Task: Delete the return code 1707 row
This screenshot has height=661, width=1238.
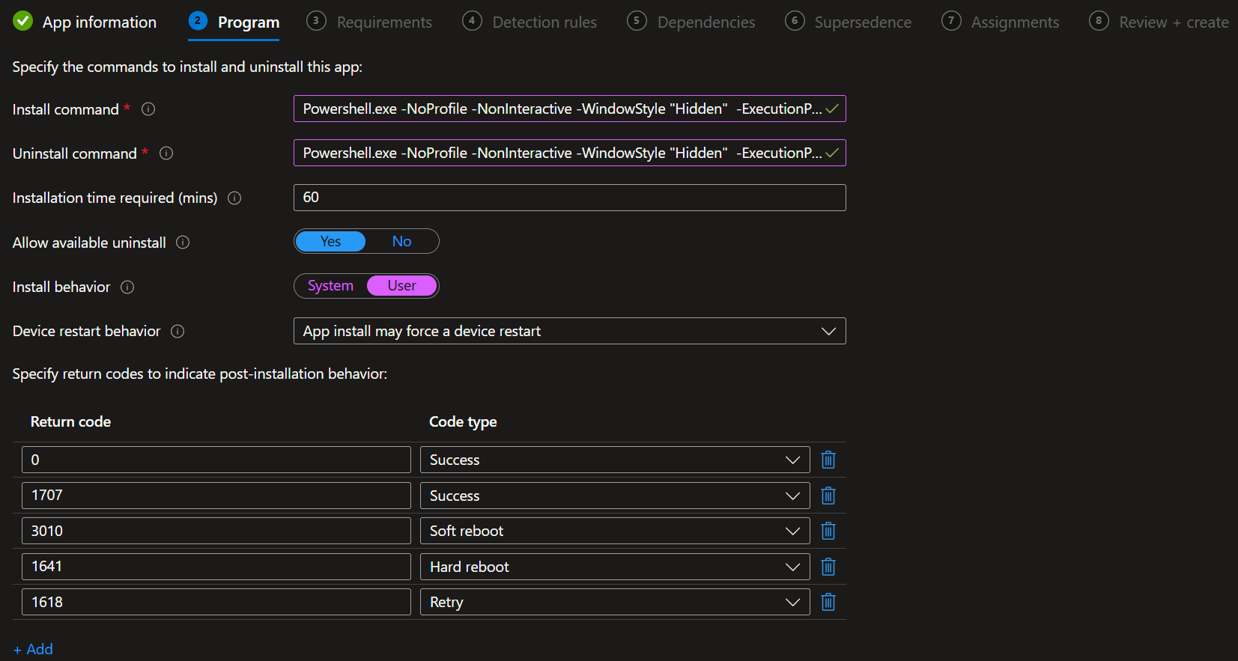Action: click(x=828, y=496)
